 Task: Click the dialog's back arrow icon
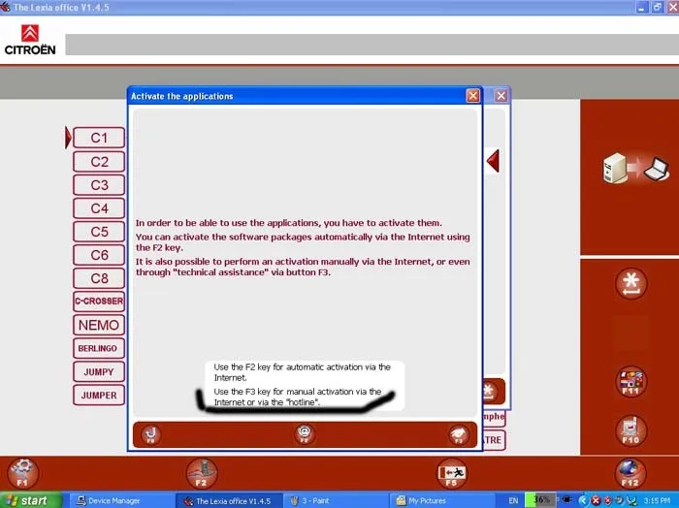pos(150,435)
